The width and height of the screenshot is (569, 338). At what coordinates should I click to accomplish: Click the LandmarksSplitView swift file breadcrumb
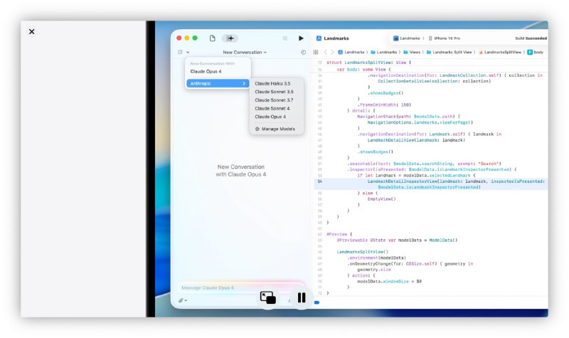point(500,52)
